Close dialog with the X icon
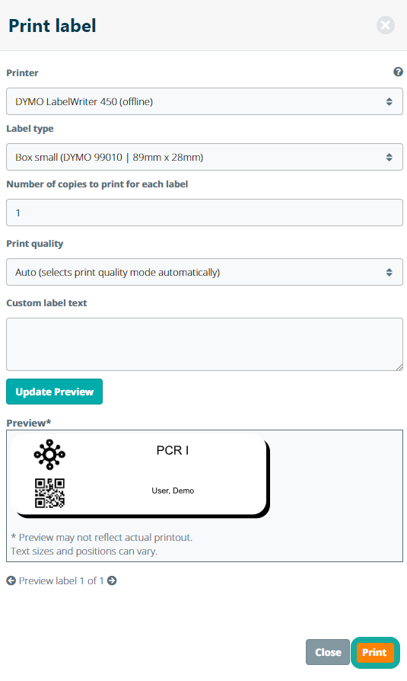This screenshot has width=407, height=681. tap(385, 25)
